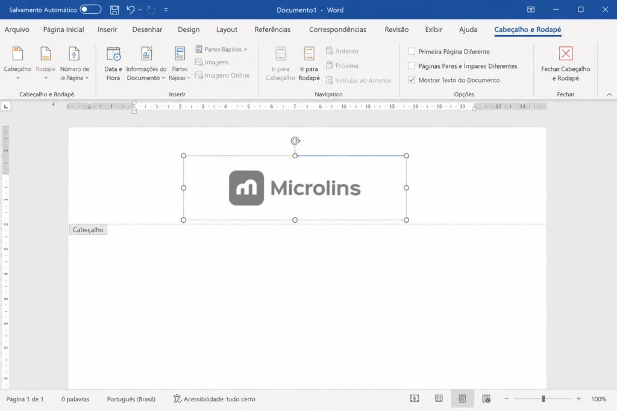Click zoom in plus button
This screenshot has height=411, width=617.
(579, 399)
